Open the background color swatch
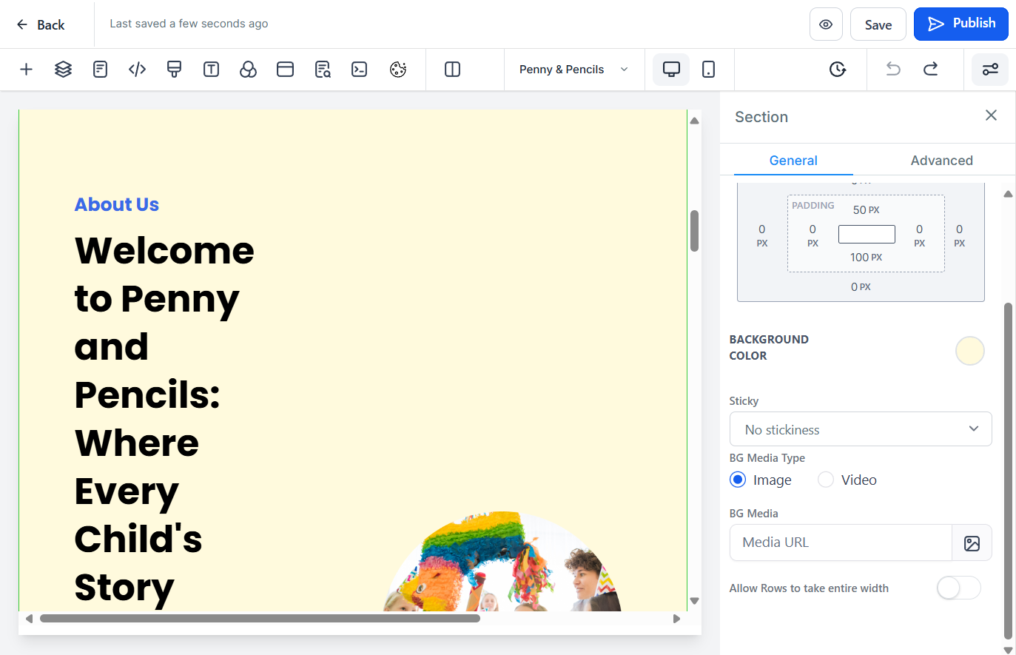This screenshot has width=1016, height=655. point(970,351)
